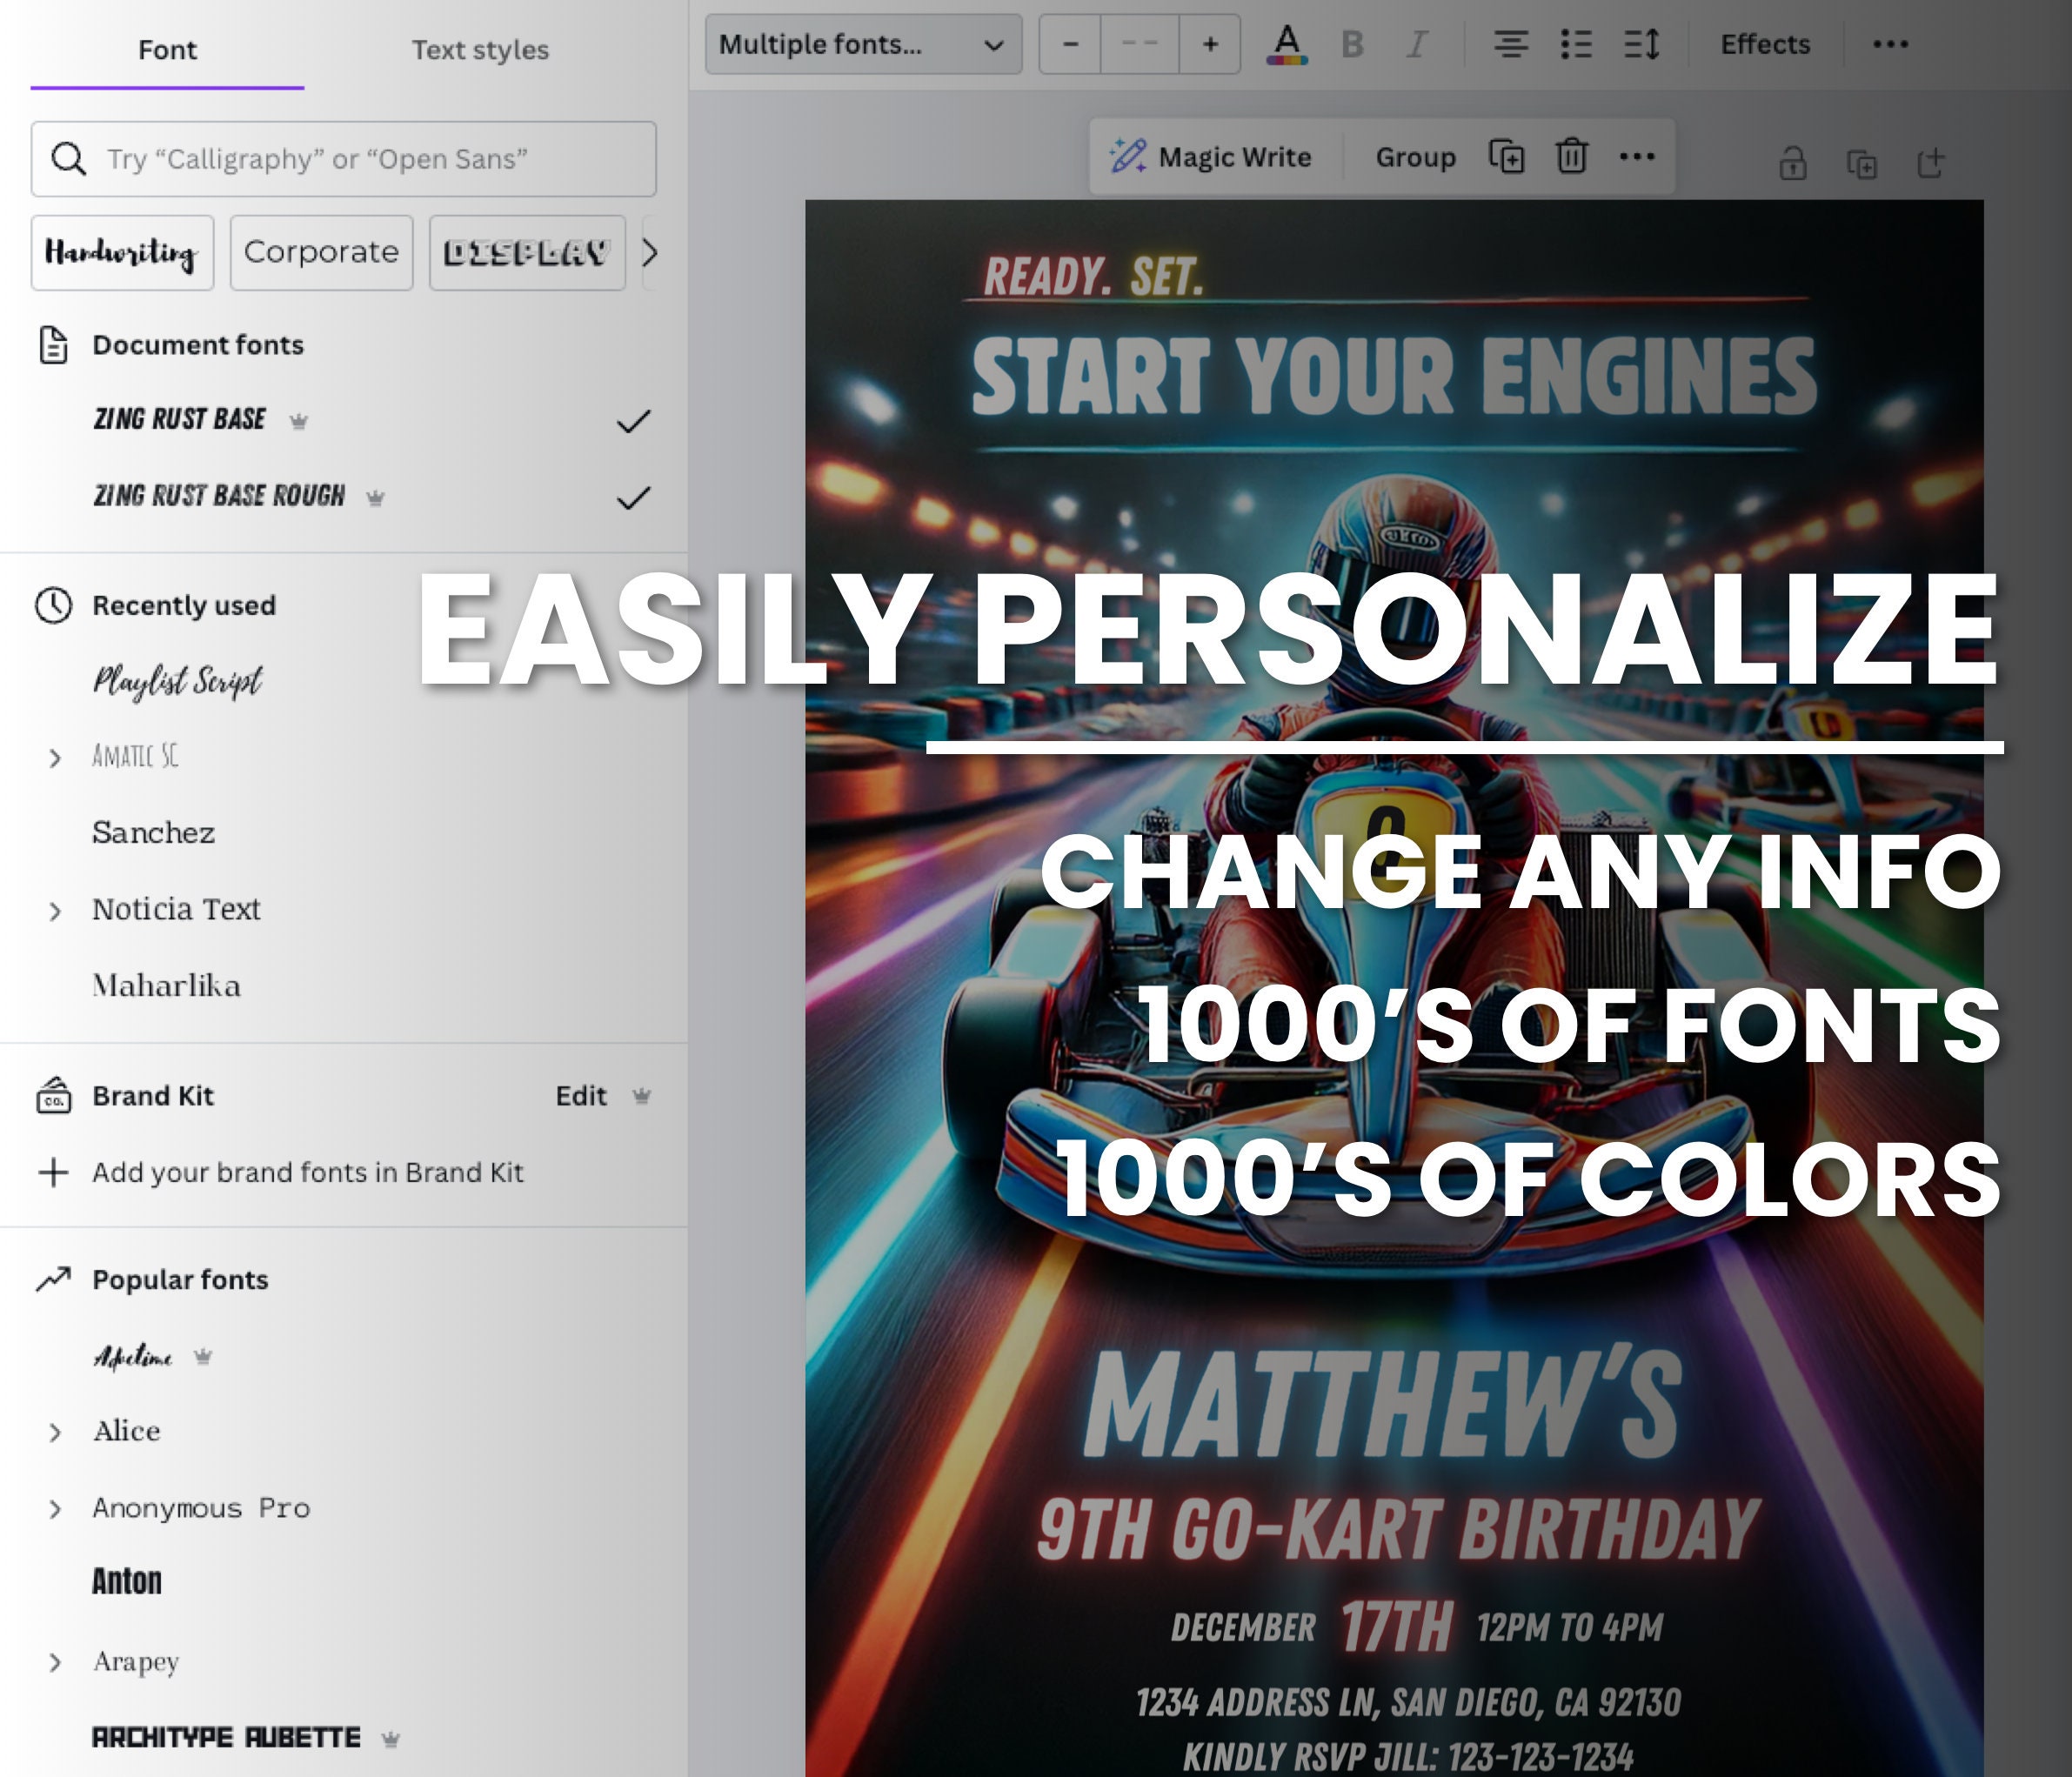The height and width of the screenshot is (1777, 2072).
Task: Switch to the Text styles tab
Action: click(x=480, y=49)
